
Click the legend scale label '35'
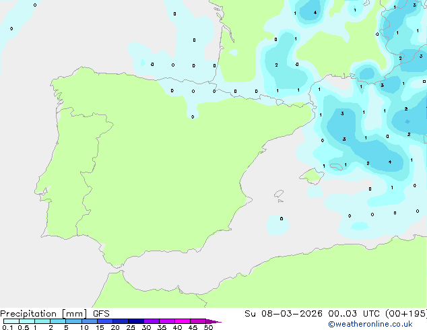[162, 327]
